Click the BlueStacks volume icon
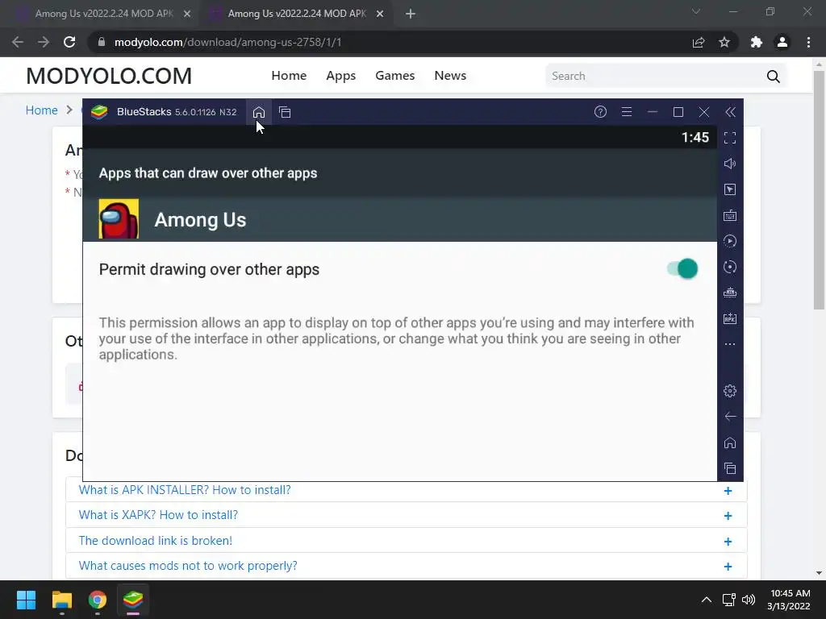This screenshot has height=619, width=826. (730, 164)
